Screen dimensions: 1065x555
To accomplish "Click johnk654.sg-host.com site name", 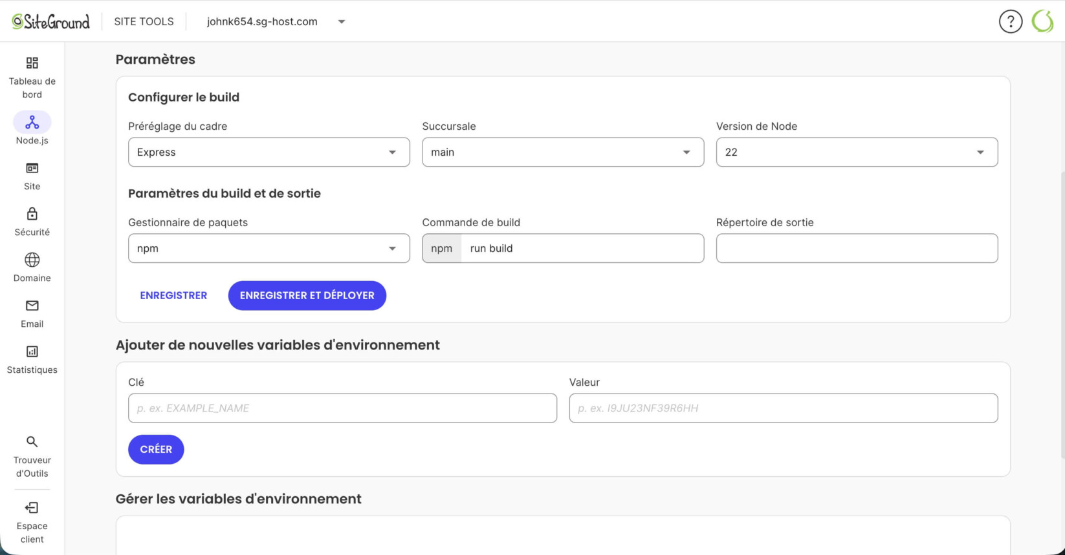I will click(262, 21).
